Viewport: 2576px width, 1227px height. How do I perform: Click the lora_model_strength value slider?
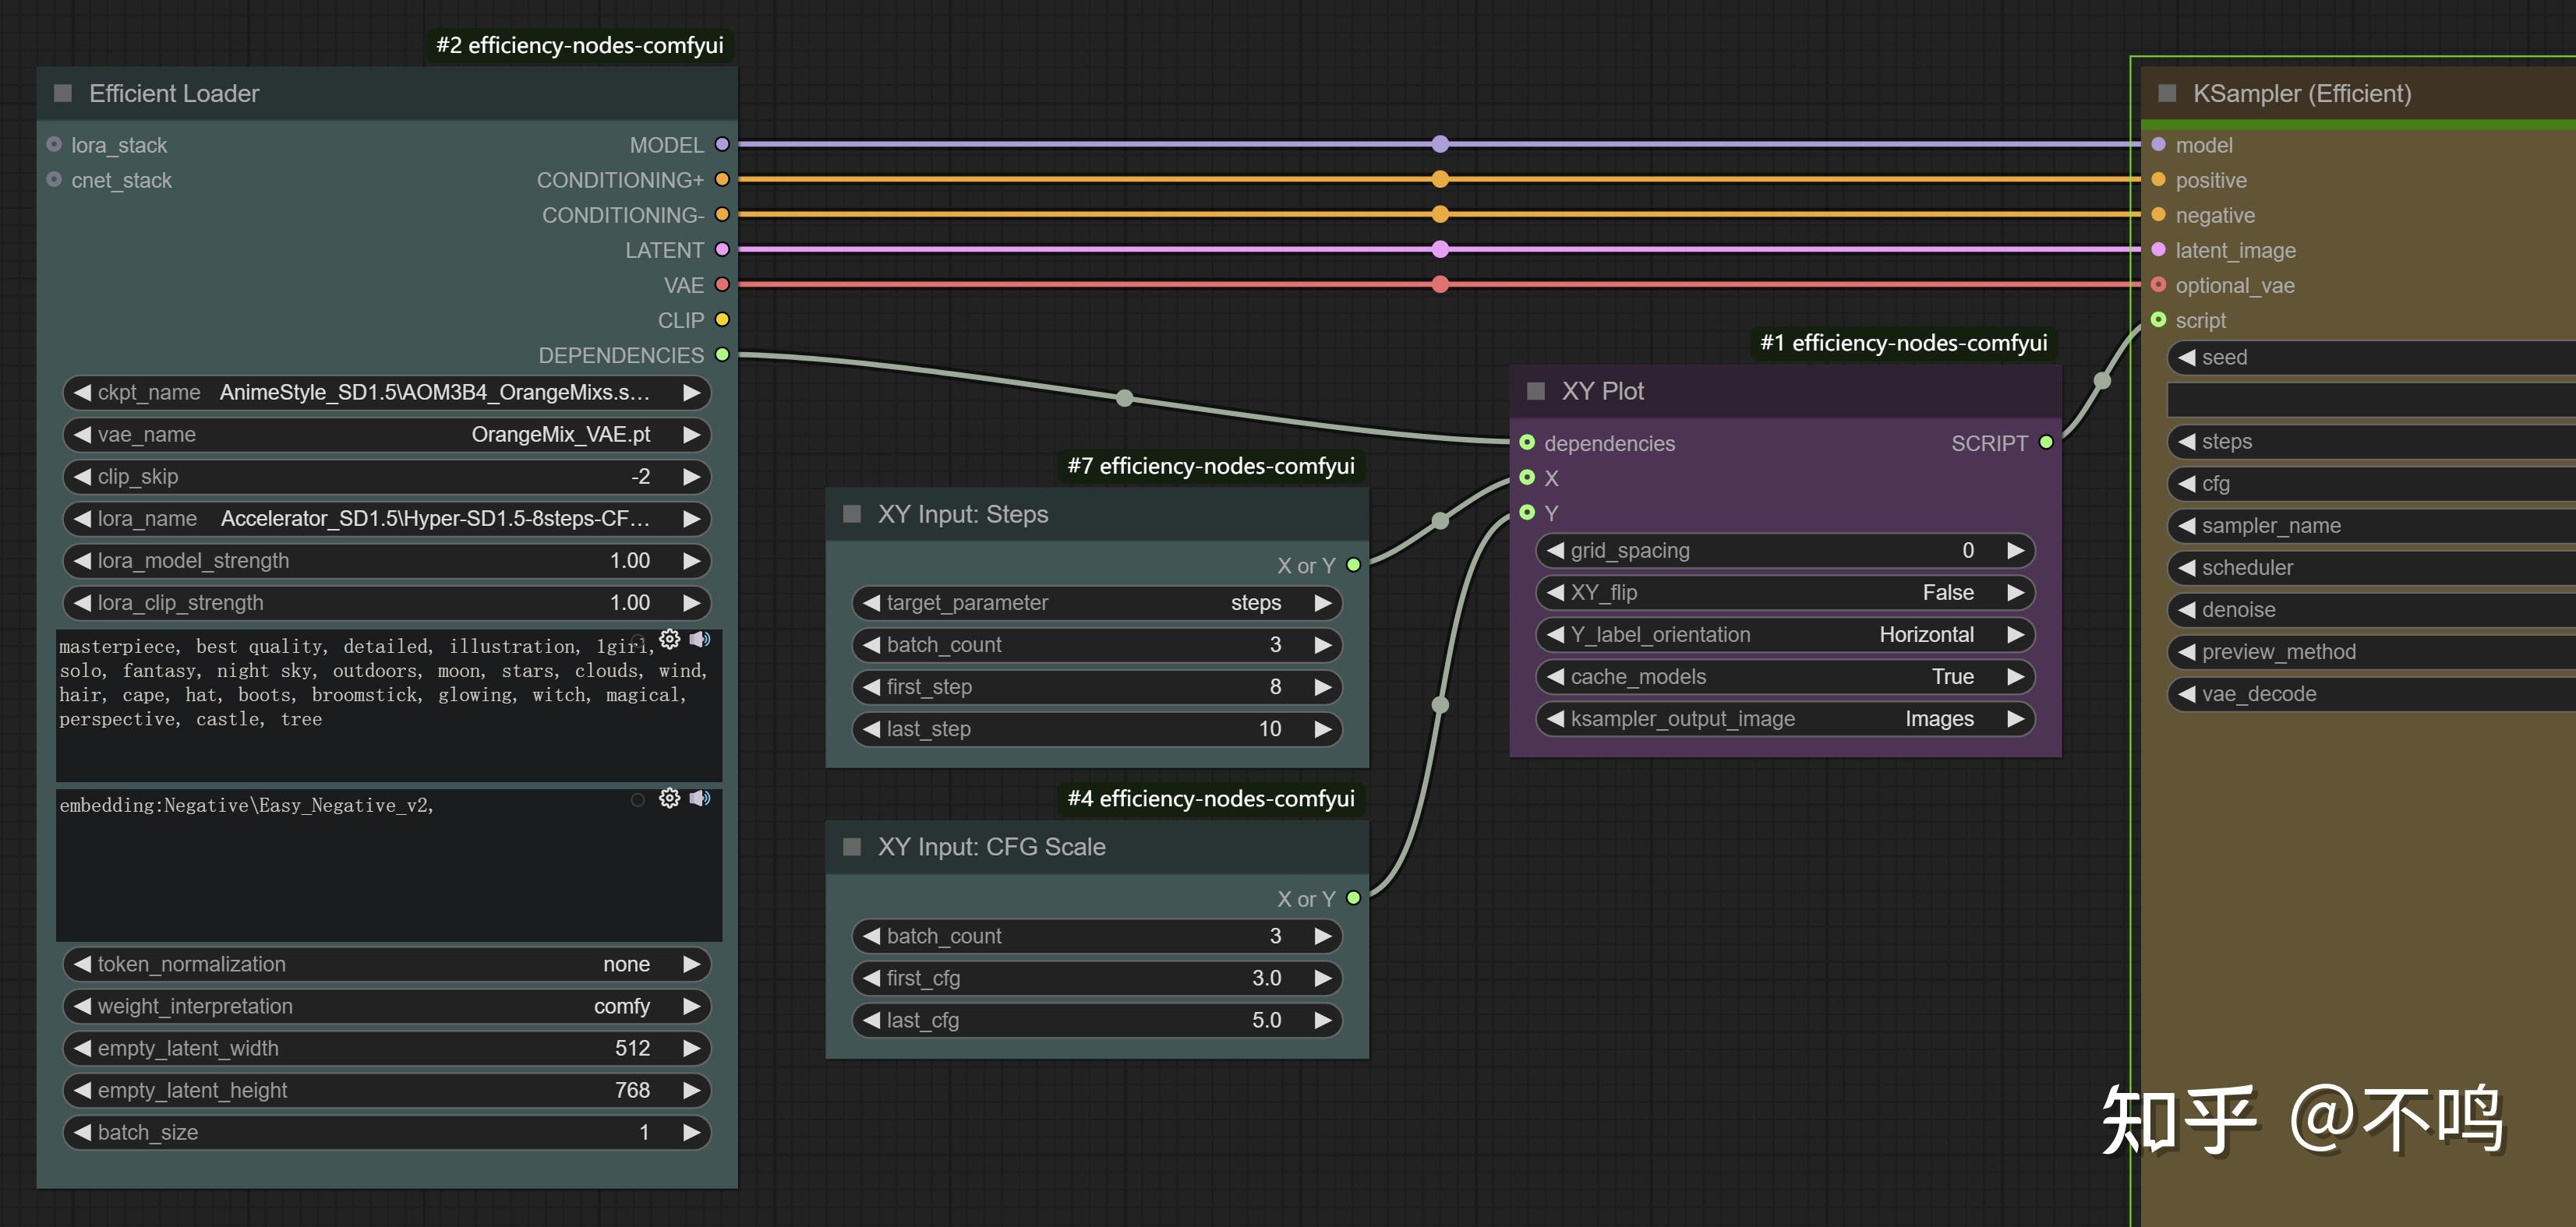tap(386, 561)
